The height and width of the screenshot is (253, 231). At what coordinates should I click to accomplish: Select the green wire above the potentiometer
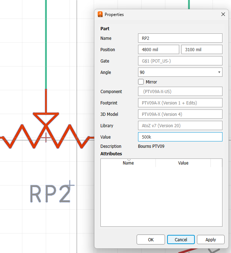(46, 44)
